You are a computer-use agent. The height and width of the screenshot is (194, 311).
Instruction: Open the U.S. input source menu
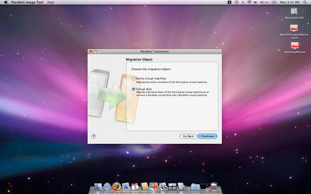pyautogui.click(x=264, y=3)
